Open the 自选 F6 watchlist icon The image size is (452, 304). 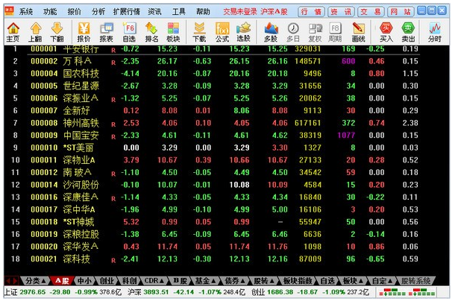pos(129,32)
